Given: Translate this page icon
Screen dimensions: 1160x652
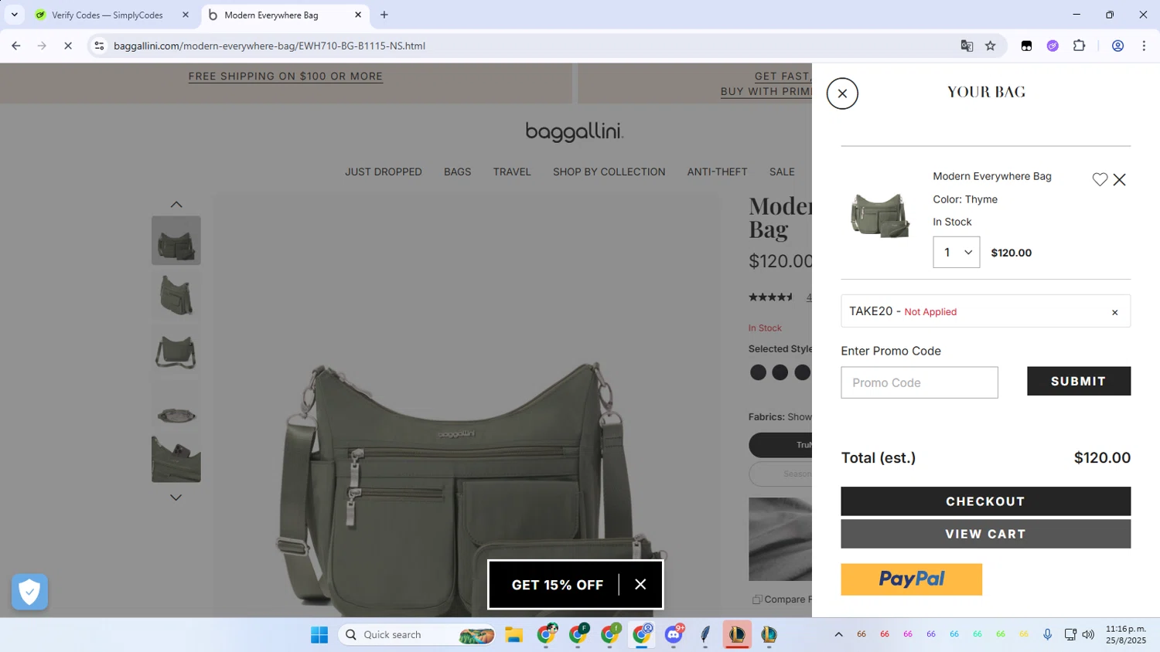Looking at the screenshot, I should click(x=967, y=46).
